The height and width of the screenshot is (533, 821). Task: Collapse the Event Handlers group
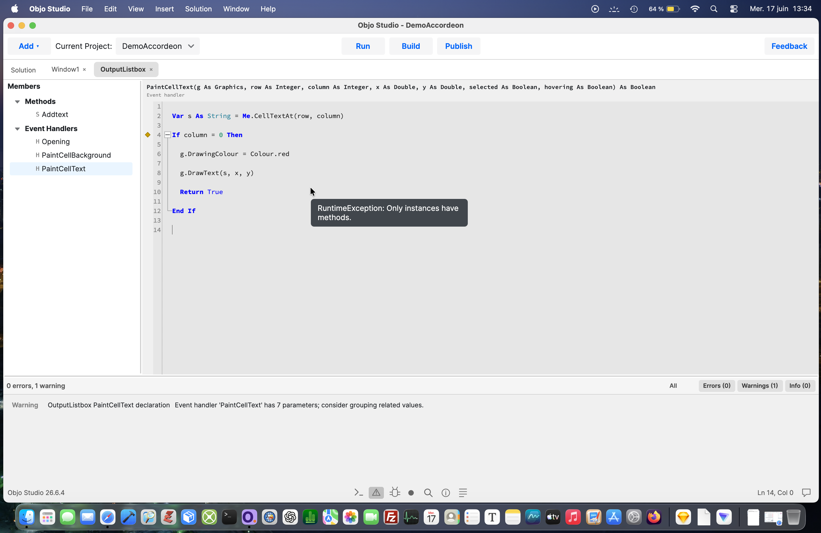pyautogui.click(x=17, y=129)
